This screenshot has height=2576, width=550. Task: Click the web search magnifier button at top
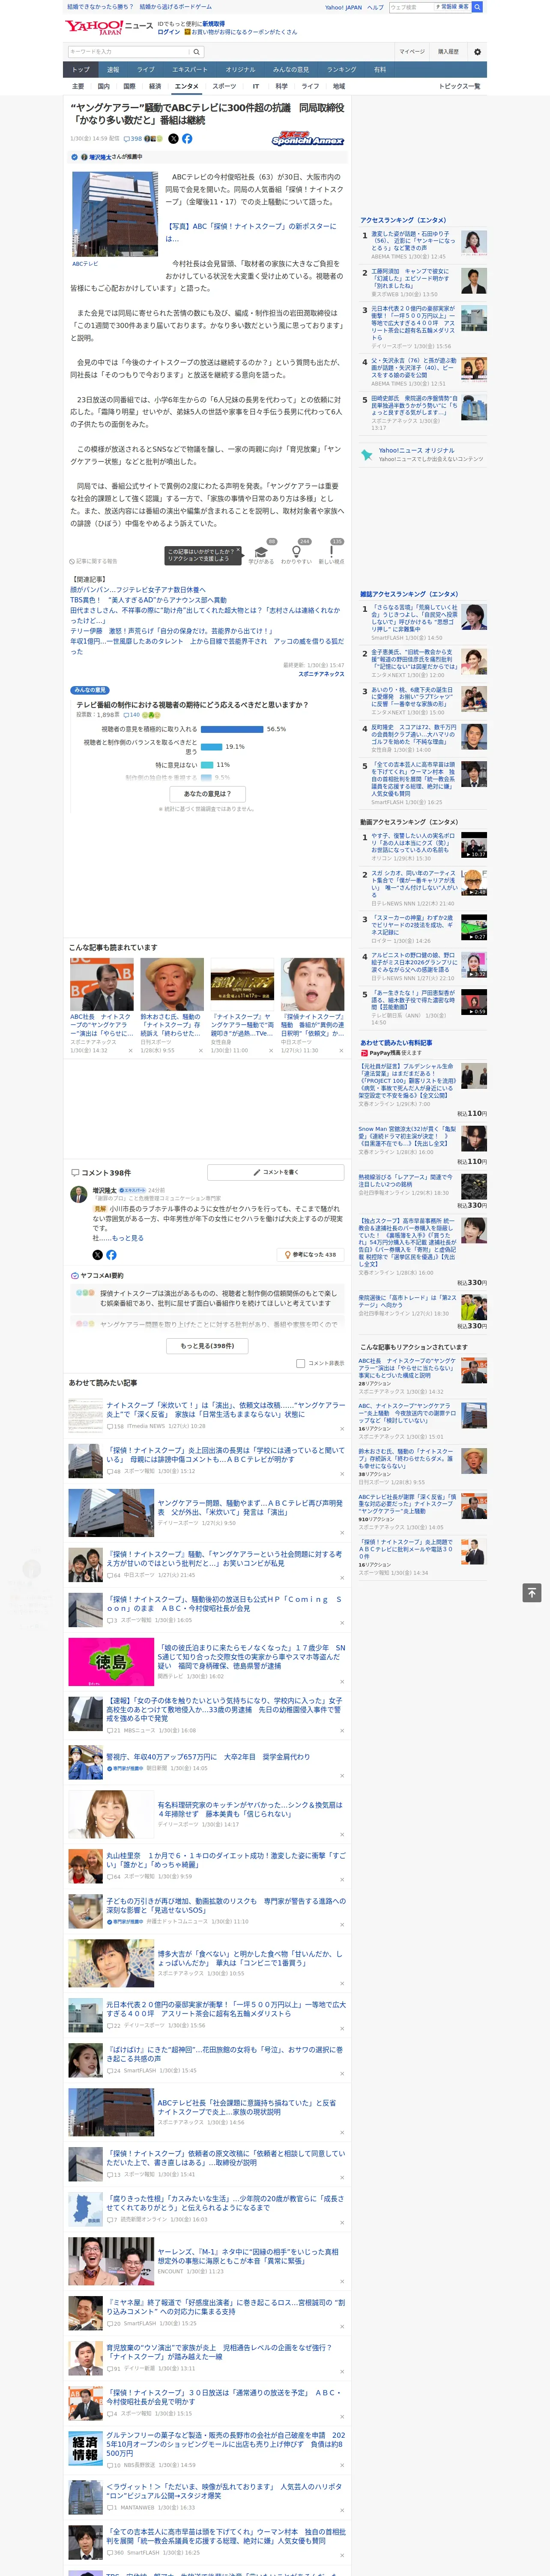pyautogui.click(x=477, y=7)
